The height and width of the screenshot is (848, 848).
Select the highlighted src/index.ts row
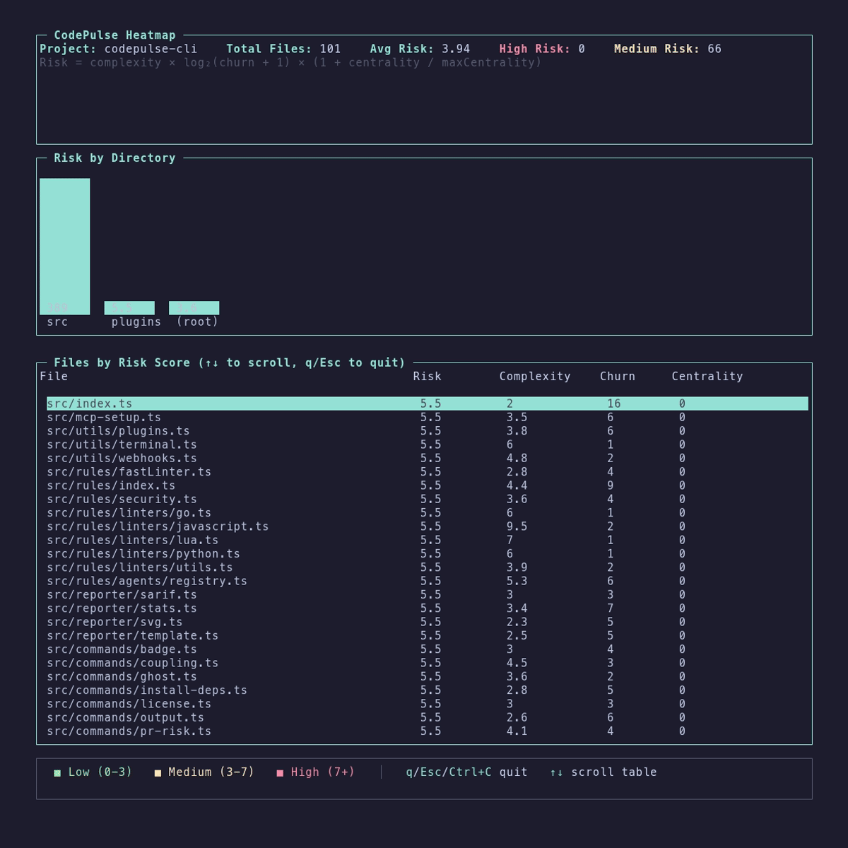(428, 404)
